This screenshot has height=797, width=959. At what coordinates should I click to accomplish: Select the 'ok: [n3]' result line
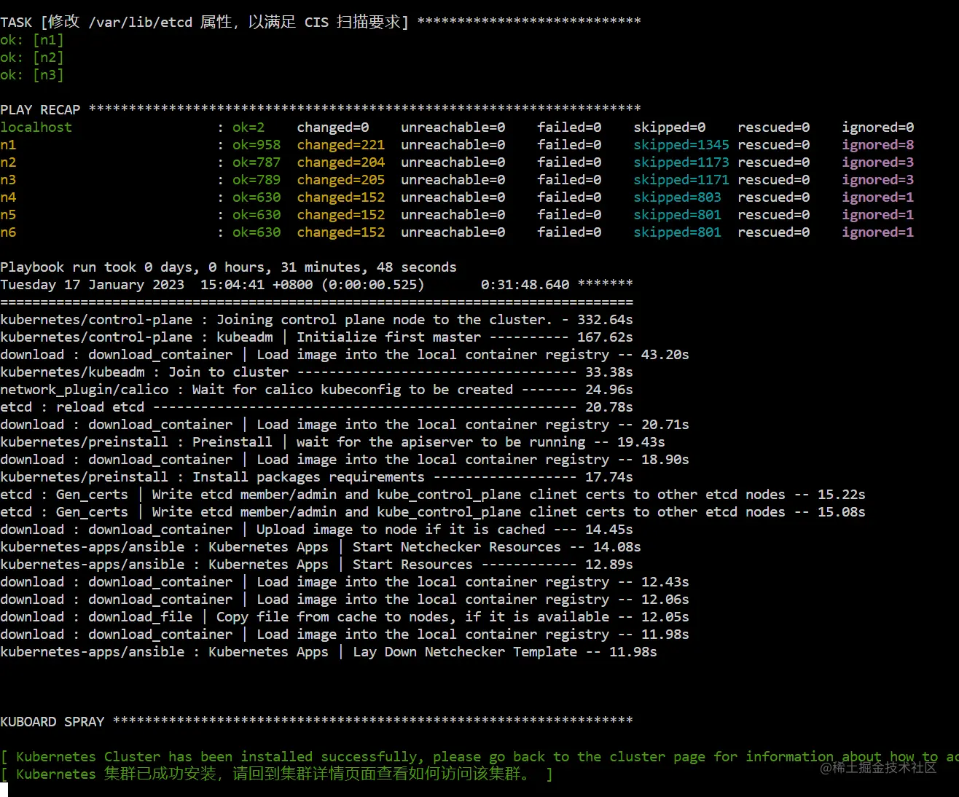point(32,75)
